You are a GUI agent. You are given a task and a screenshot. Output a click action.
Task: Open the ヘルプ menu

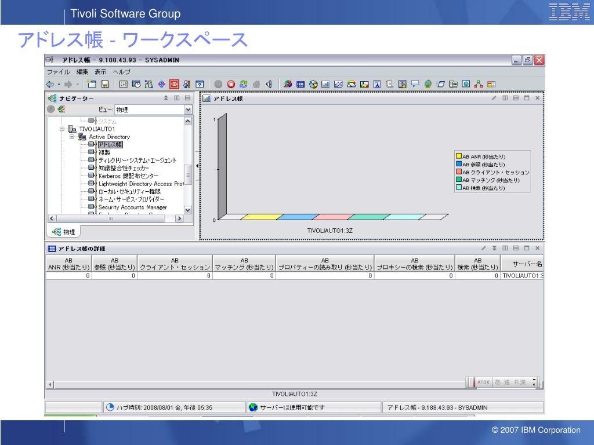[121, 71]
